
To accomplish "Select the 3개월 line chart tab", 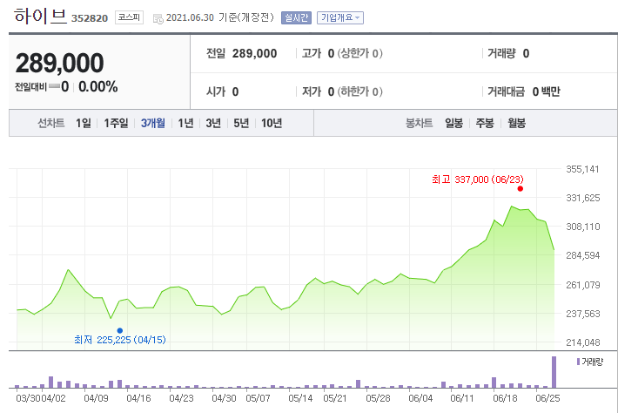I will [153, 123].
